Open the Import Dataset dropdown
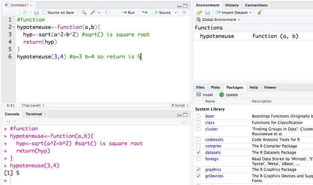This screenshot has height=185, width=313. point(234,13)
